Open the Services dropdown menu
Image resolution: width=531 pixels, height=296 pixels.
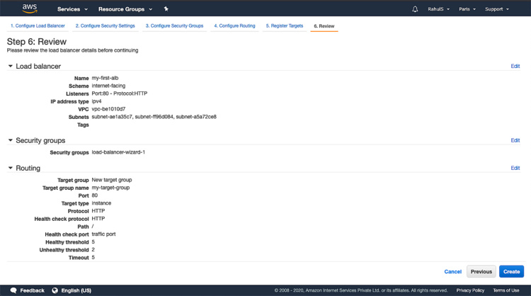tap(72, 9)
